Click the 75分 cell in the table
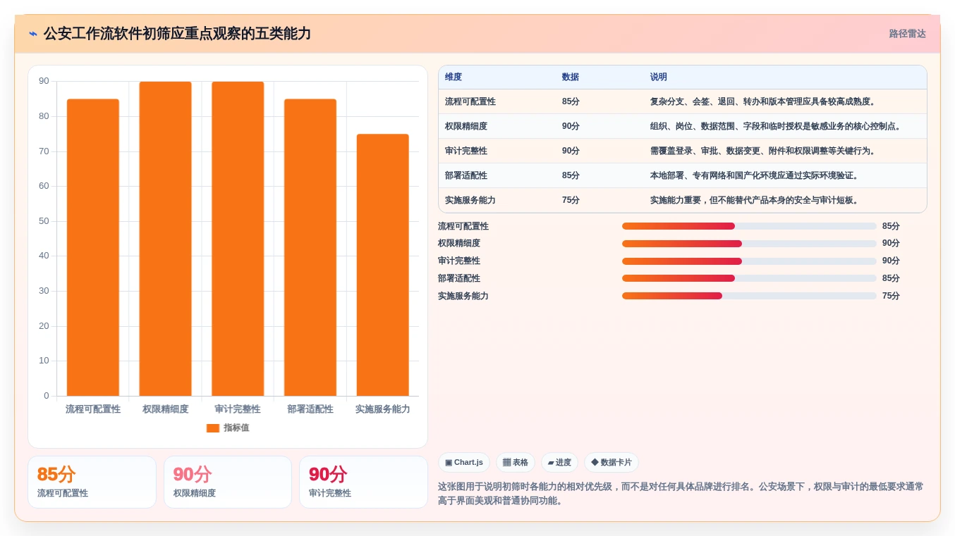 (571, 201)
